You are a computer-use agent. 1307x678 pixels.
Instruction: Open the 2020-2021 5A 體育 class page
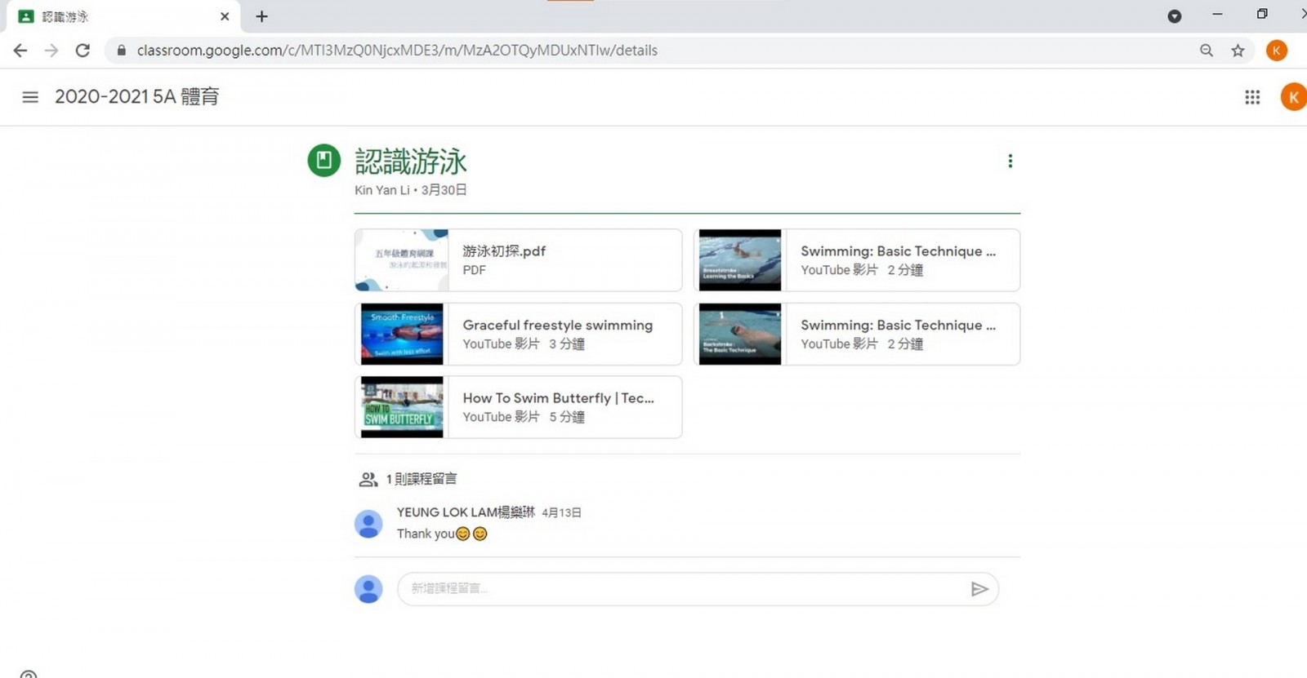136,97
